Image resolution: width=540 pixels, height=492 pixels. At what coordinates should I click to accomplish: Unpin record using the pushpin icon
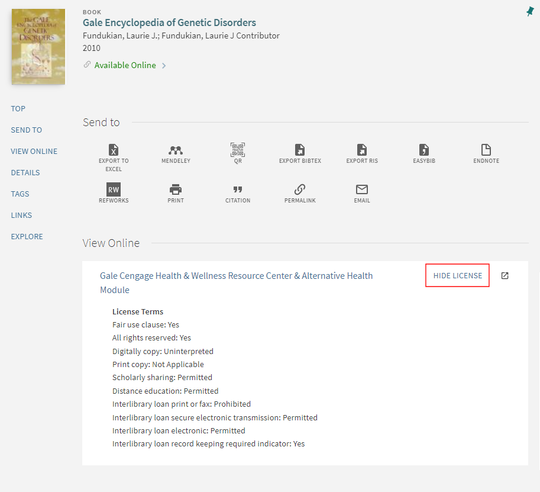[530, 11]
